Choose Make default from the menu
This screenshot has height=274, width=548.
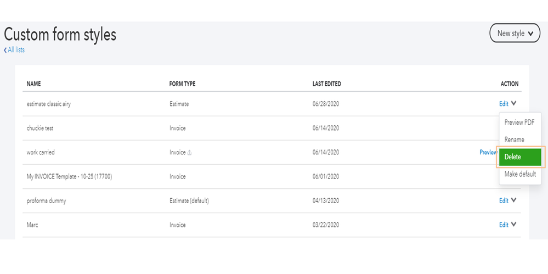coord(519,174)
